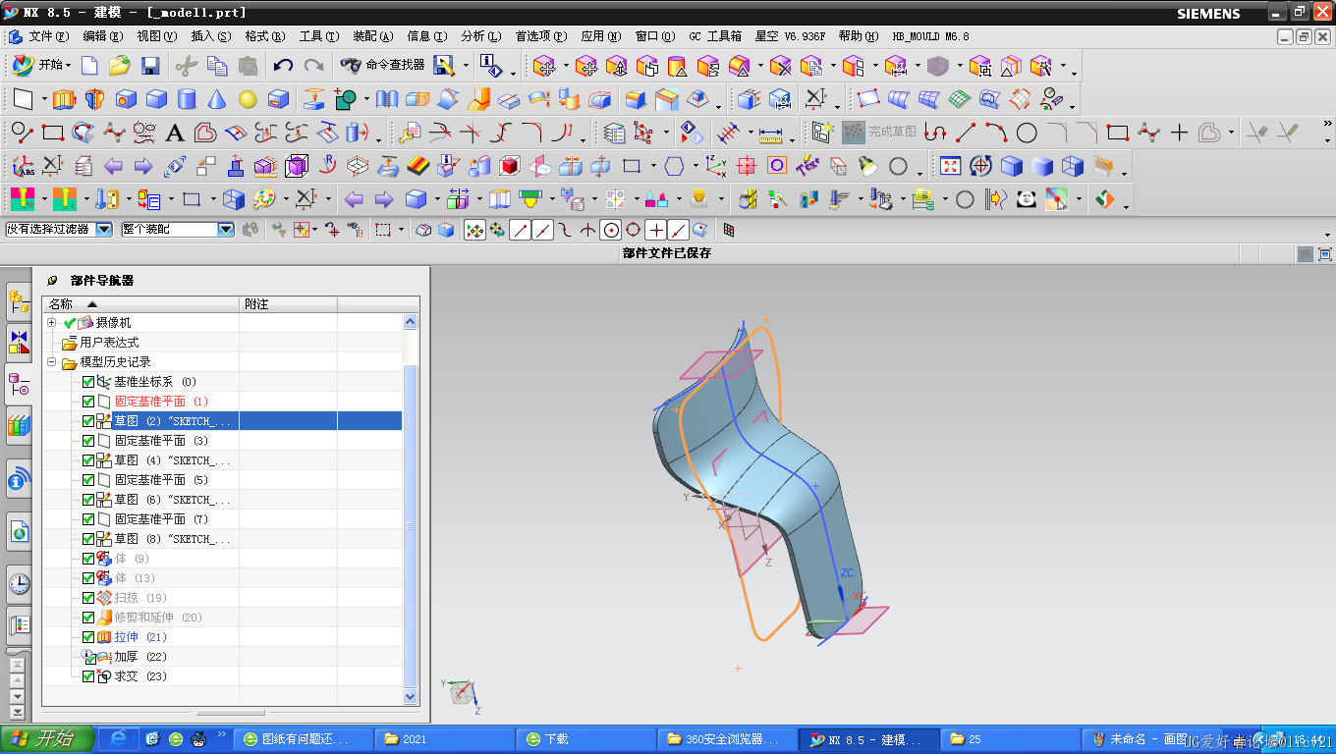Sort by the 名称 column header
This screenshot has width=1336, height=754.
(x=140, y=304)
